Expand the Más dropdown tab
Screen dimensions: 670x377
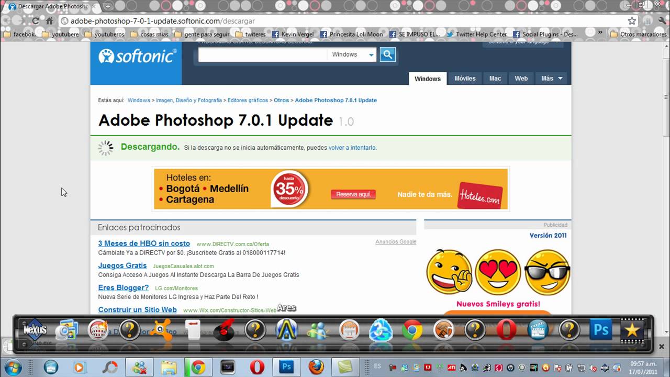pos(552,79)
